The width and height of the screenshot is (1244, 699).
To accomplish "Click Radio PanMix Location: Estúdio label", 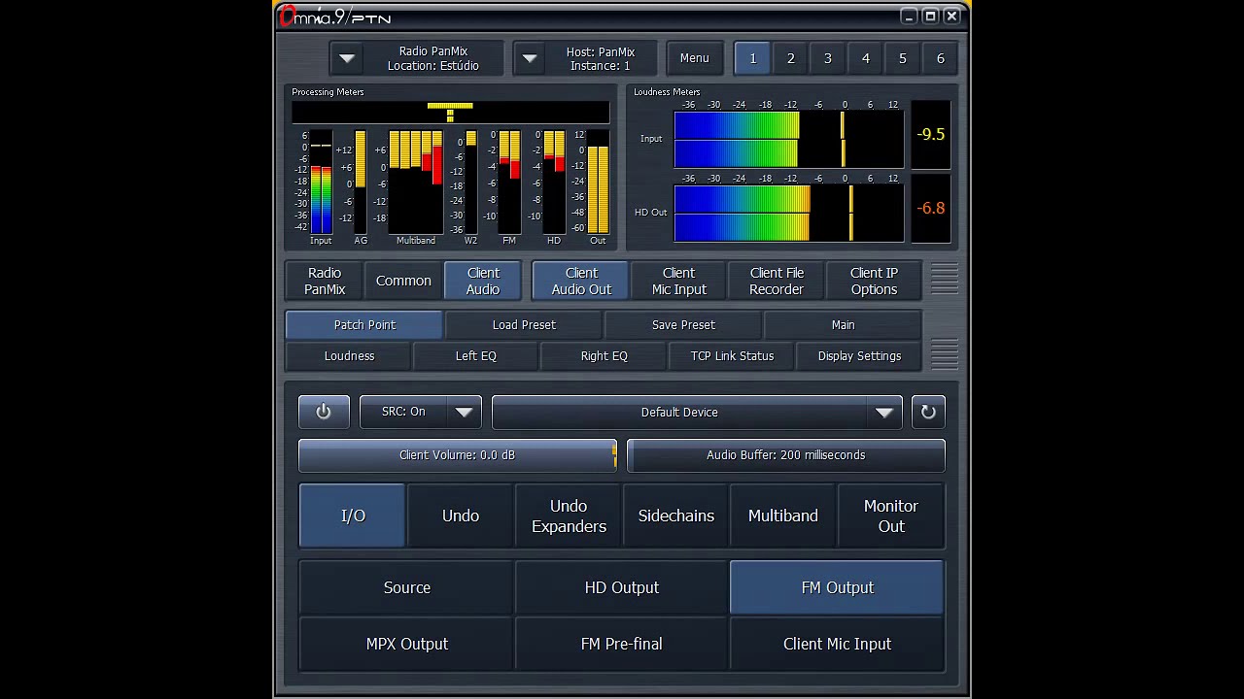I will click(433, 58).
